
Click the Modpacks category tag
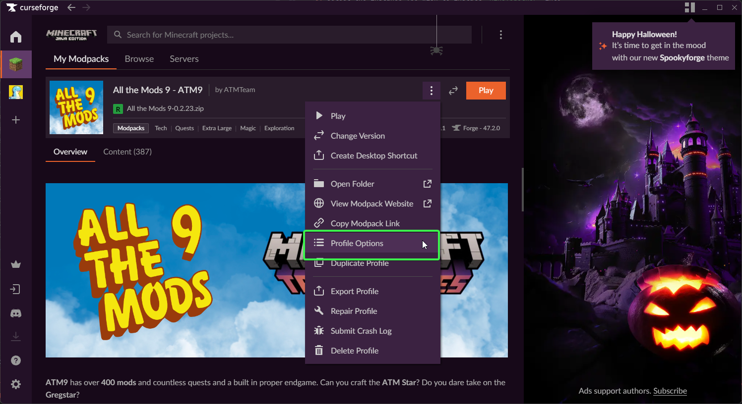131,128
